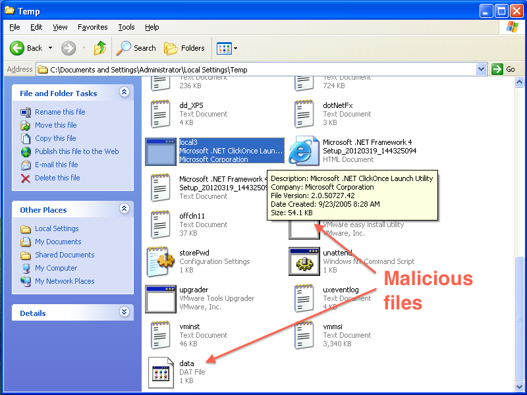
Task: Open the Tools menu
Action: pos(126,27)
